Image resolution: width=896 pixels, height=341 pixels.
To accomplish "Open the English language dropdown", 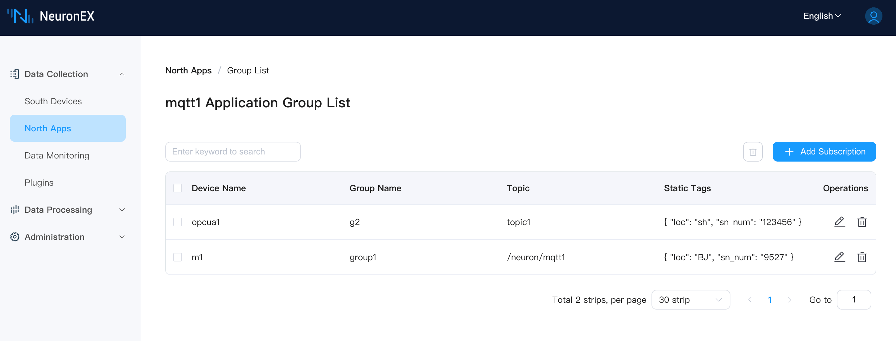I will [x=822, y=16].
